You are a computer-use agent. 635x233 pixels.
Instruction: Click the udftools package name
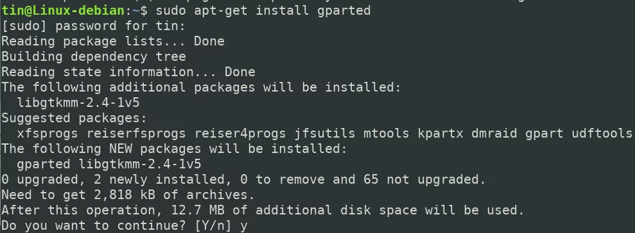(602, 133)
